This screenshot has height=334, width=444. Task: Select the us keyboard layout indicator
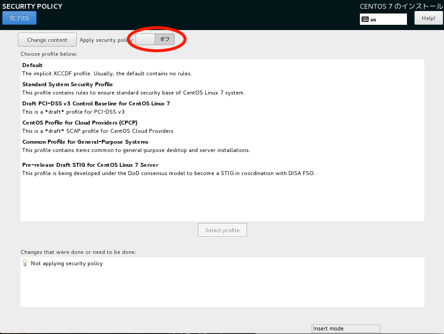(x=383, y=19)
